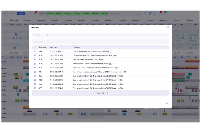This screenshot has height=133, width=201.
Task: Select the error date 15.03.2025 04:00
Action: 57,88
